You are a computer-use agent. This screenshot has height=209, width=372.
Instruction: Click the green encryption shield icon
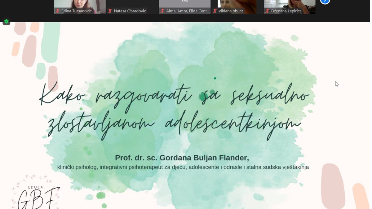[6, 22]
